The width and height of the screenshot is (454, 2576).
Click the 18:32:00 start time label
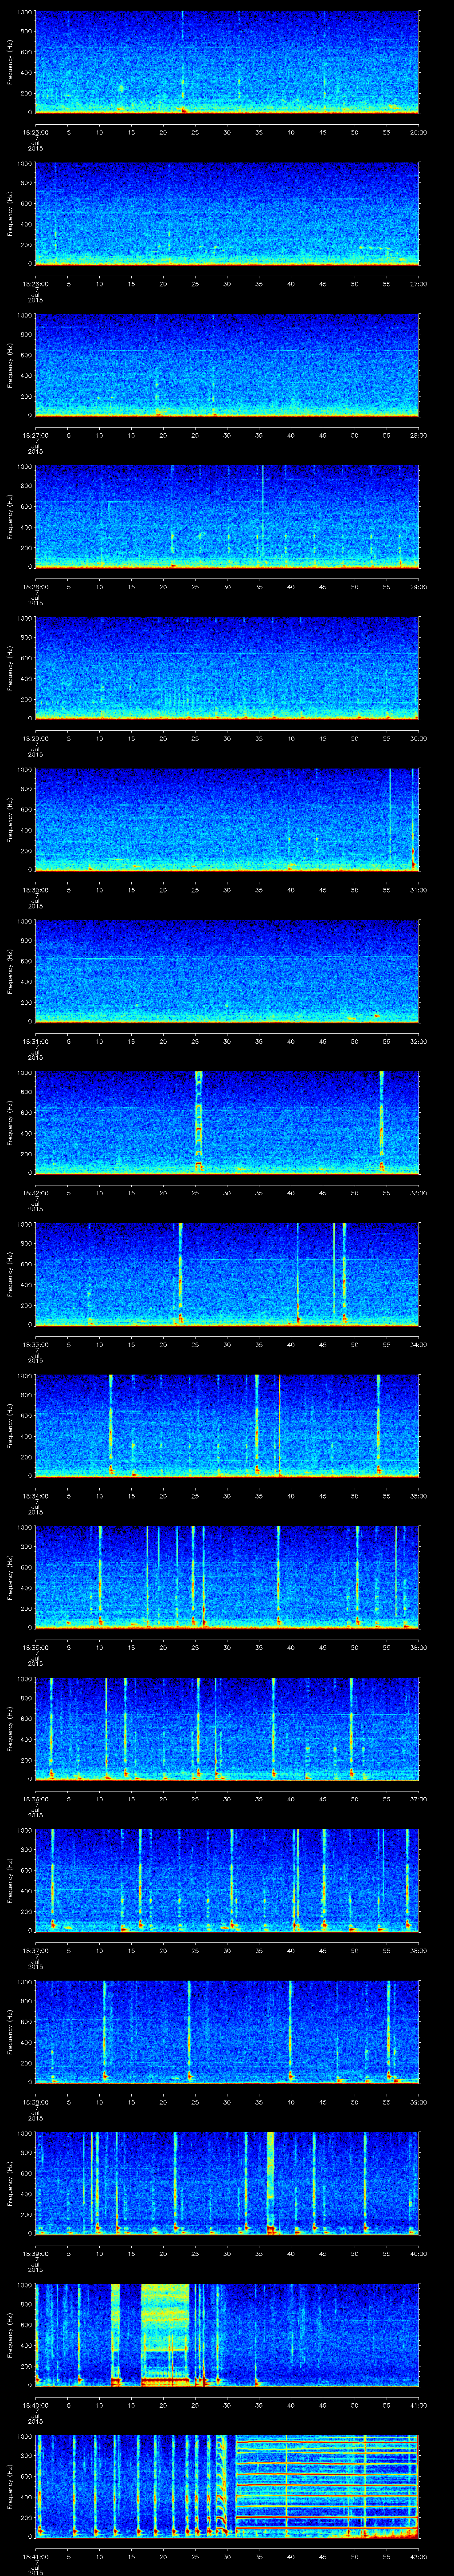pyautogui.click(x=36, y=1193)
